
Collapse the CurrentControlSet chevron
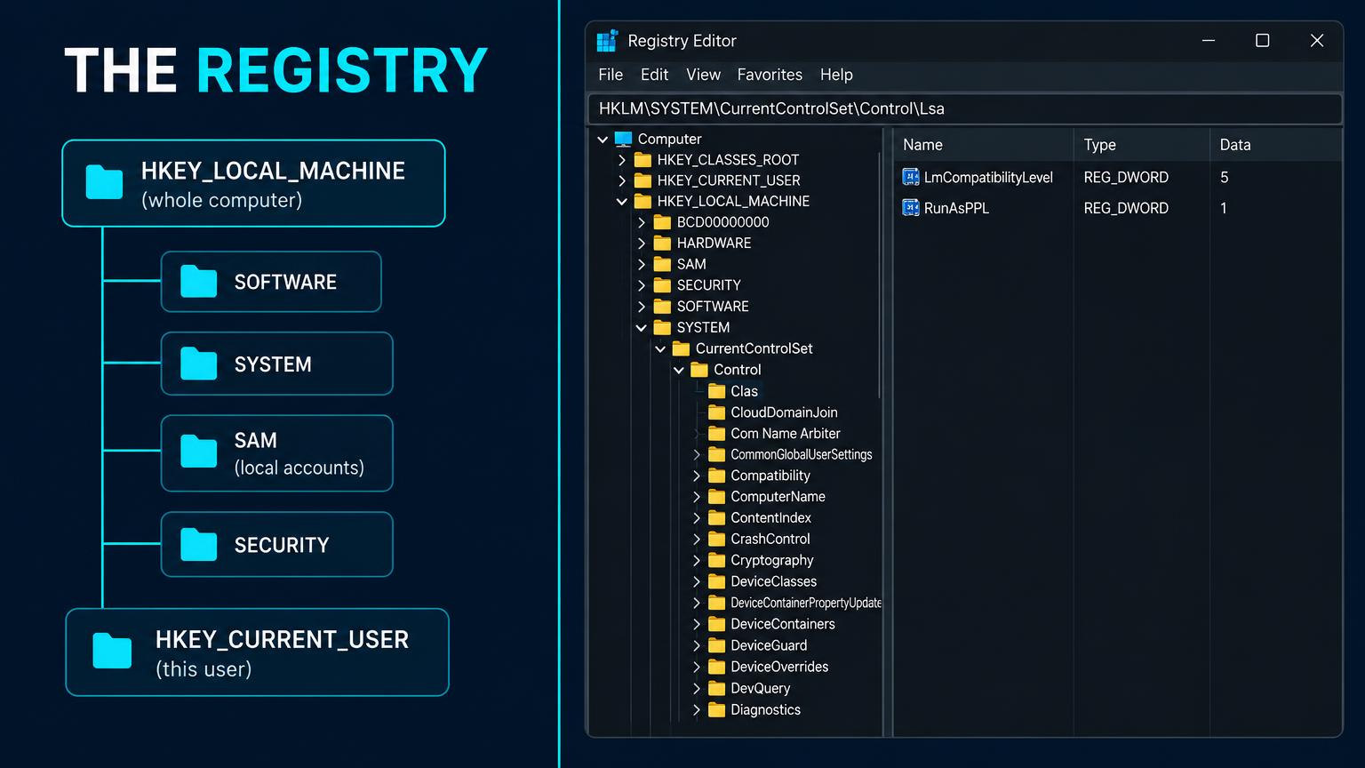click(x=660, y=349)
